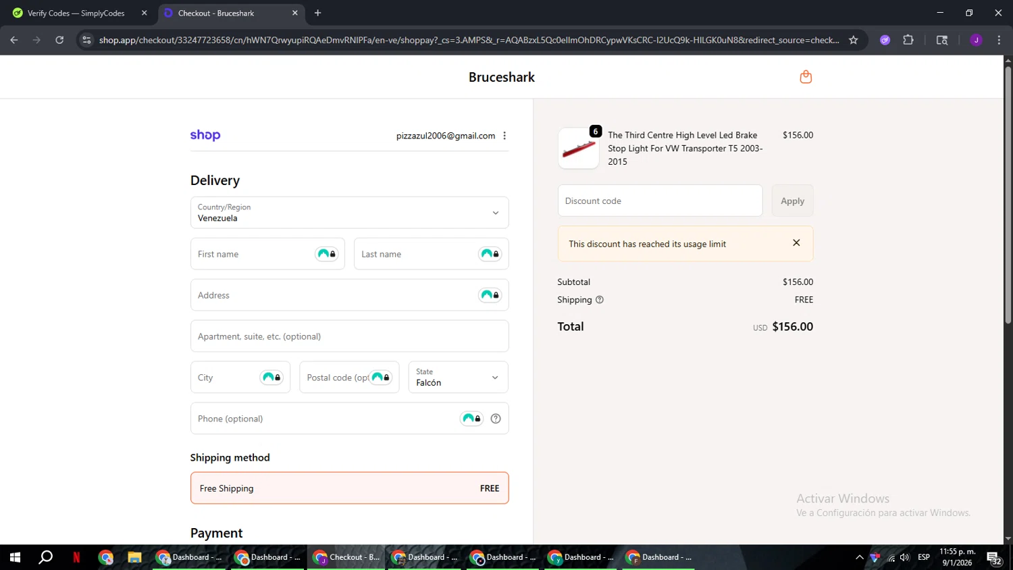Screen dimensions: 1013x570
Task: Focus the City field
Action: point(240,377)
